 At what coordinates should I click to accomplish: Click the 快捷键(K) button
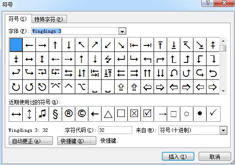[77, 141]
